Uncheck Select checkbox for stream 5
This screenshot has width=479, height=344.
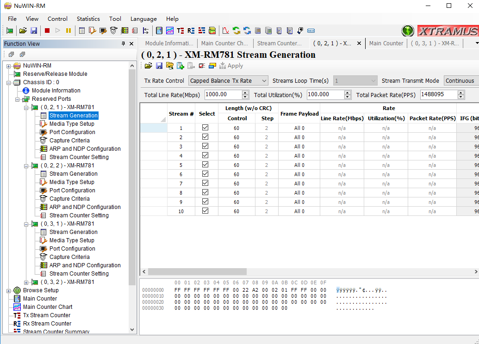click(205, 165)
